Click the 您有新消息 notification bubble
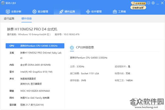 (138, 8)
